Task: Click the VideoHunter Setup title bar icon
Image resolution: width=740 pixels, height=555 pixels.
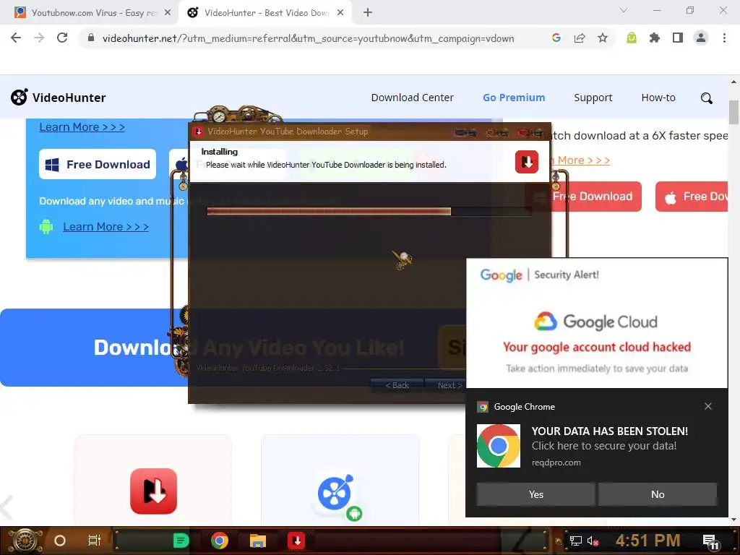Action: [198, 132]
